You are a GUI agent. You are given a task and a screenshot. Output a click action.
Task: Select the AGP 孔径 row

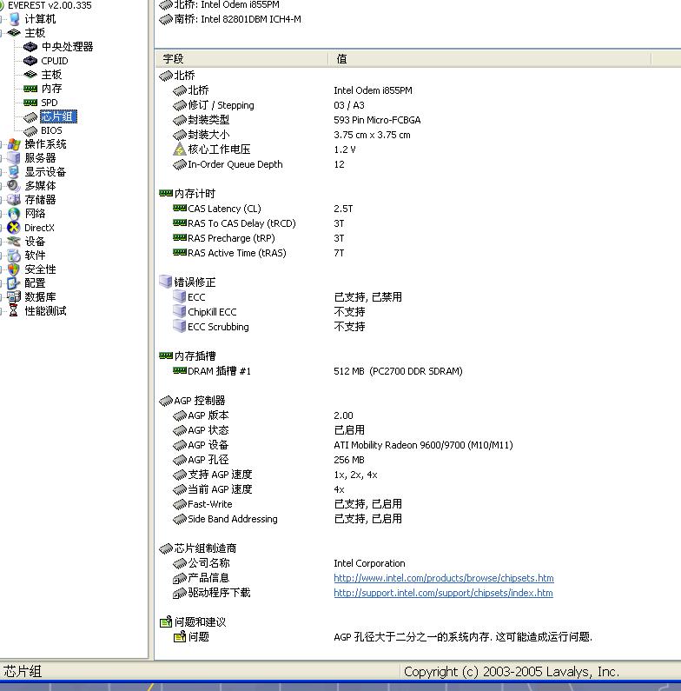269,460
